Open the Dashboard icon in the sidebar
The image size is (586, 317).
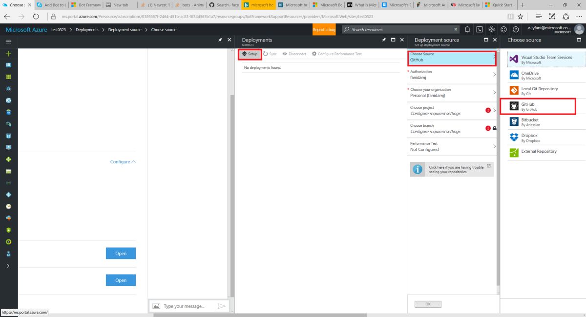pyautogui.click(x=8, y=65)
